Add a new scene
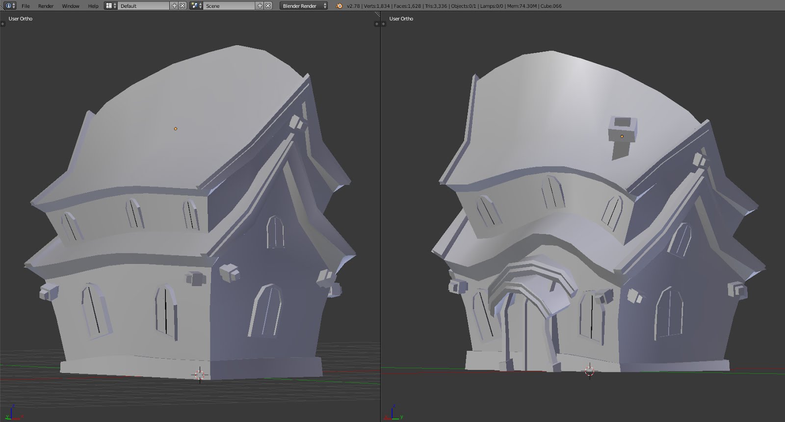785x422 pixels. [260, 6]
